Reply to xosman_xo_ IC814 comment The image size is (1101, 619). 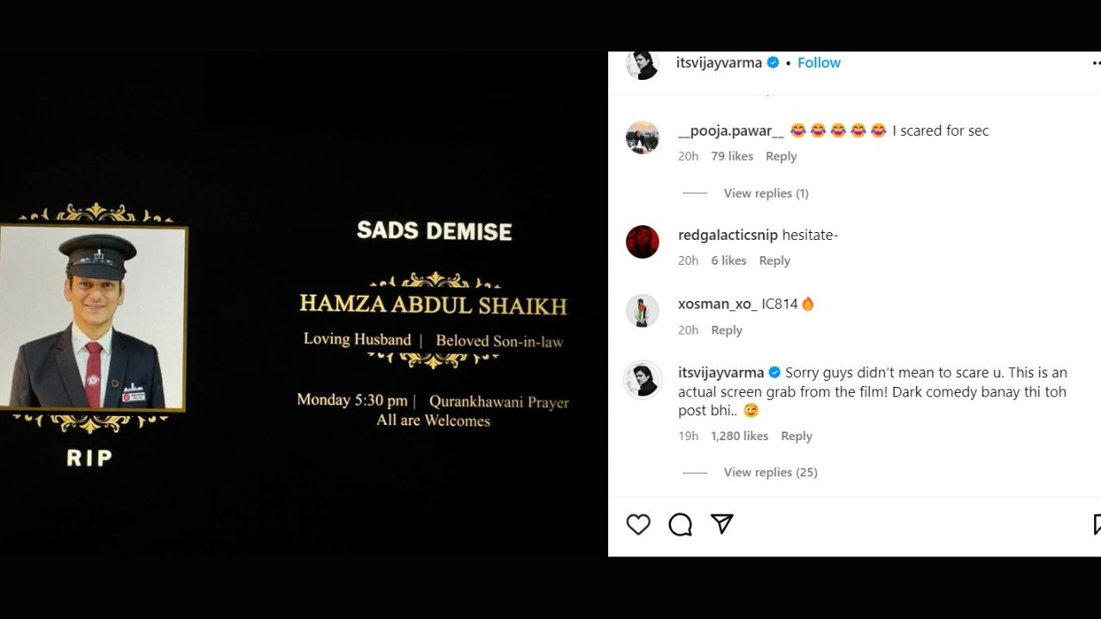click(x=727, y=330)
